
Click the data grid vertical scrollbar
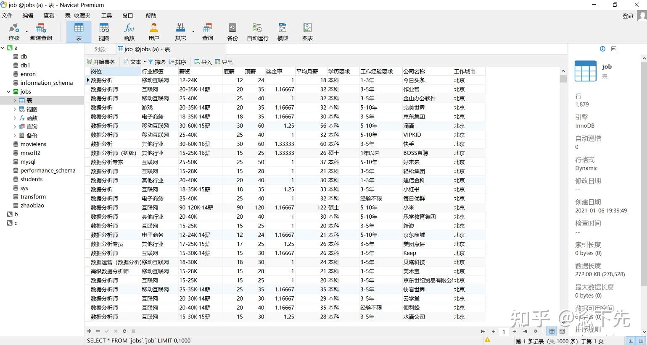[x=563, y=78]
